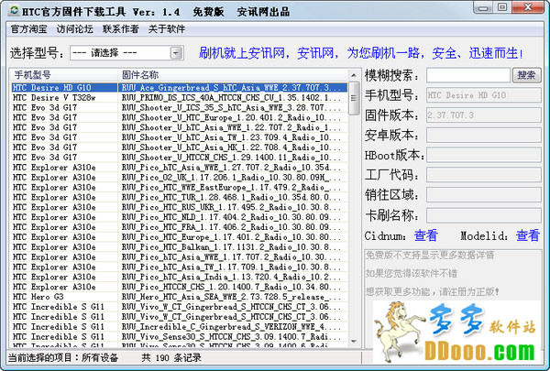Viewport: 550px width, 371px height.
Task: Select firmware RUU_Pico_O2_UK_1.17.206.1
Action: click(x=180, y=178)
